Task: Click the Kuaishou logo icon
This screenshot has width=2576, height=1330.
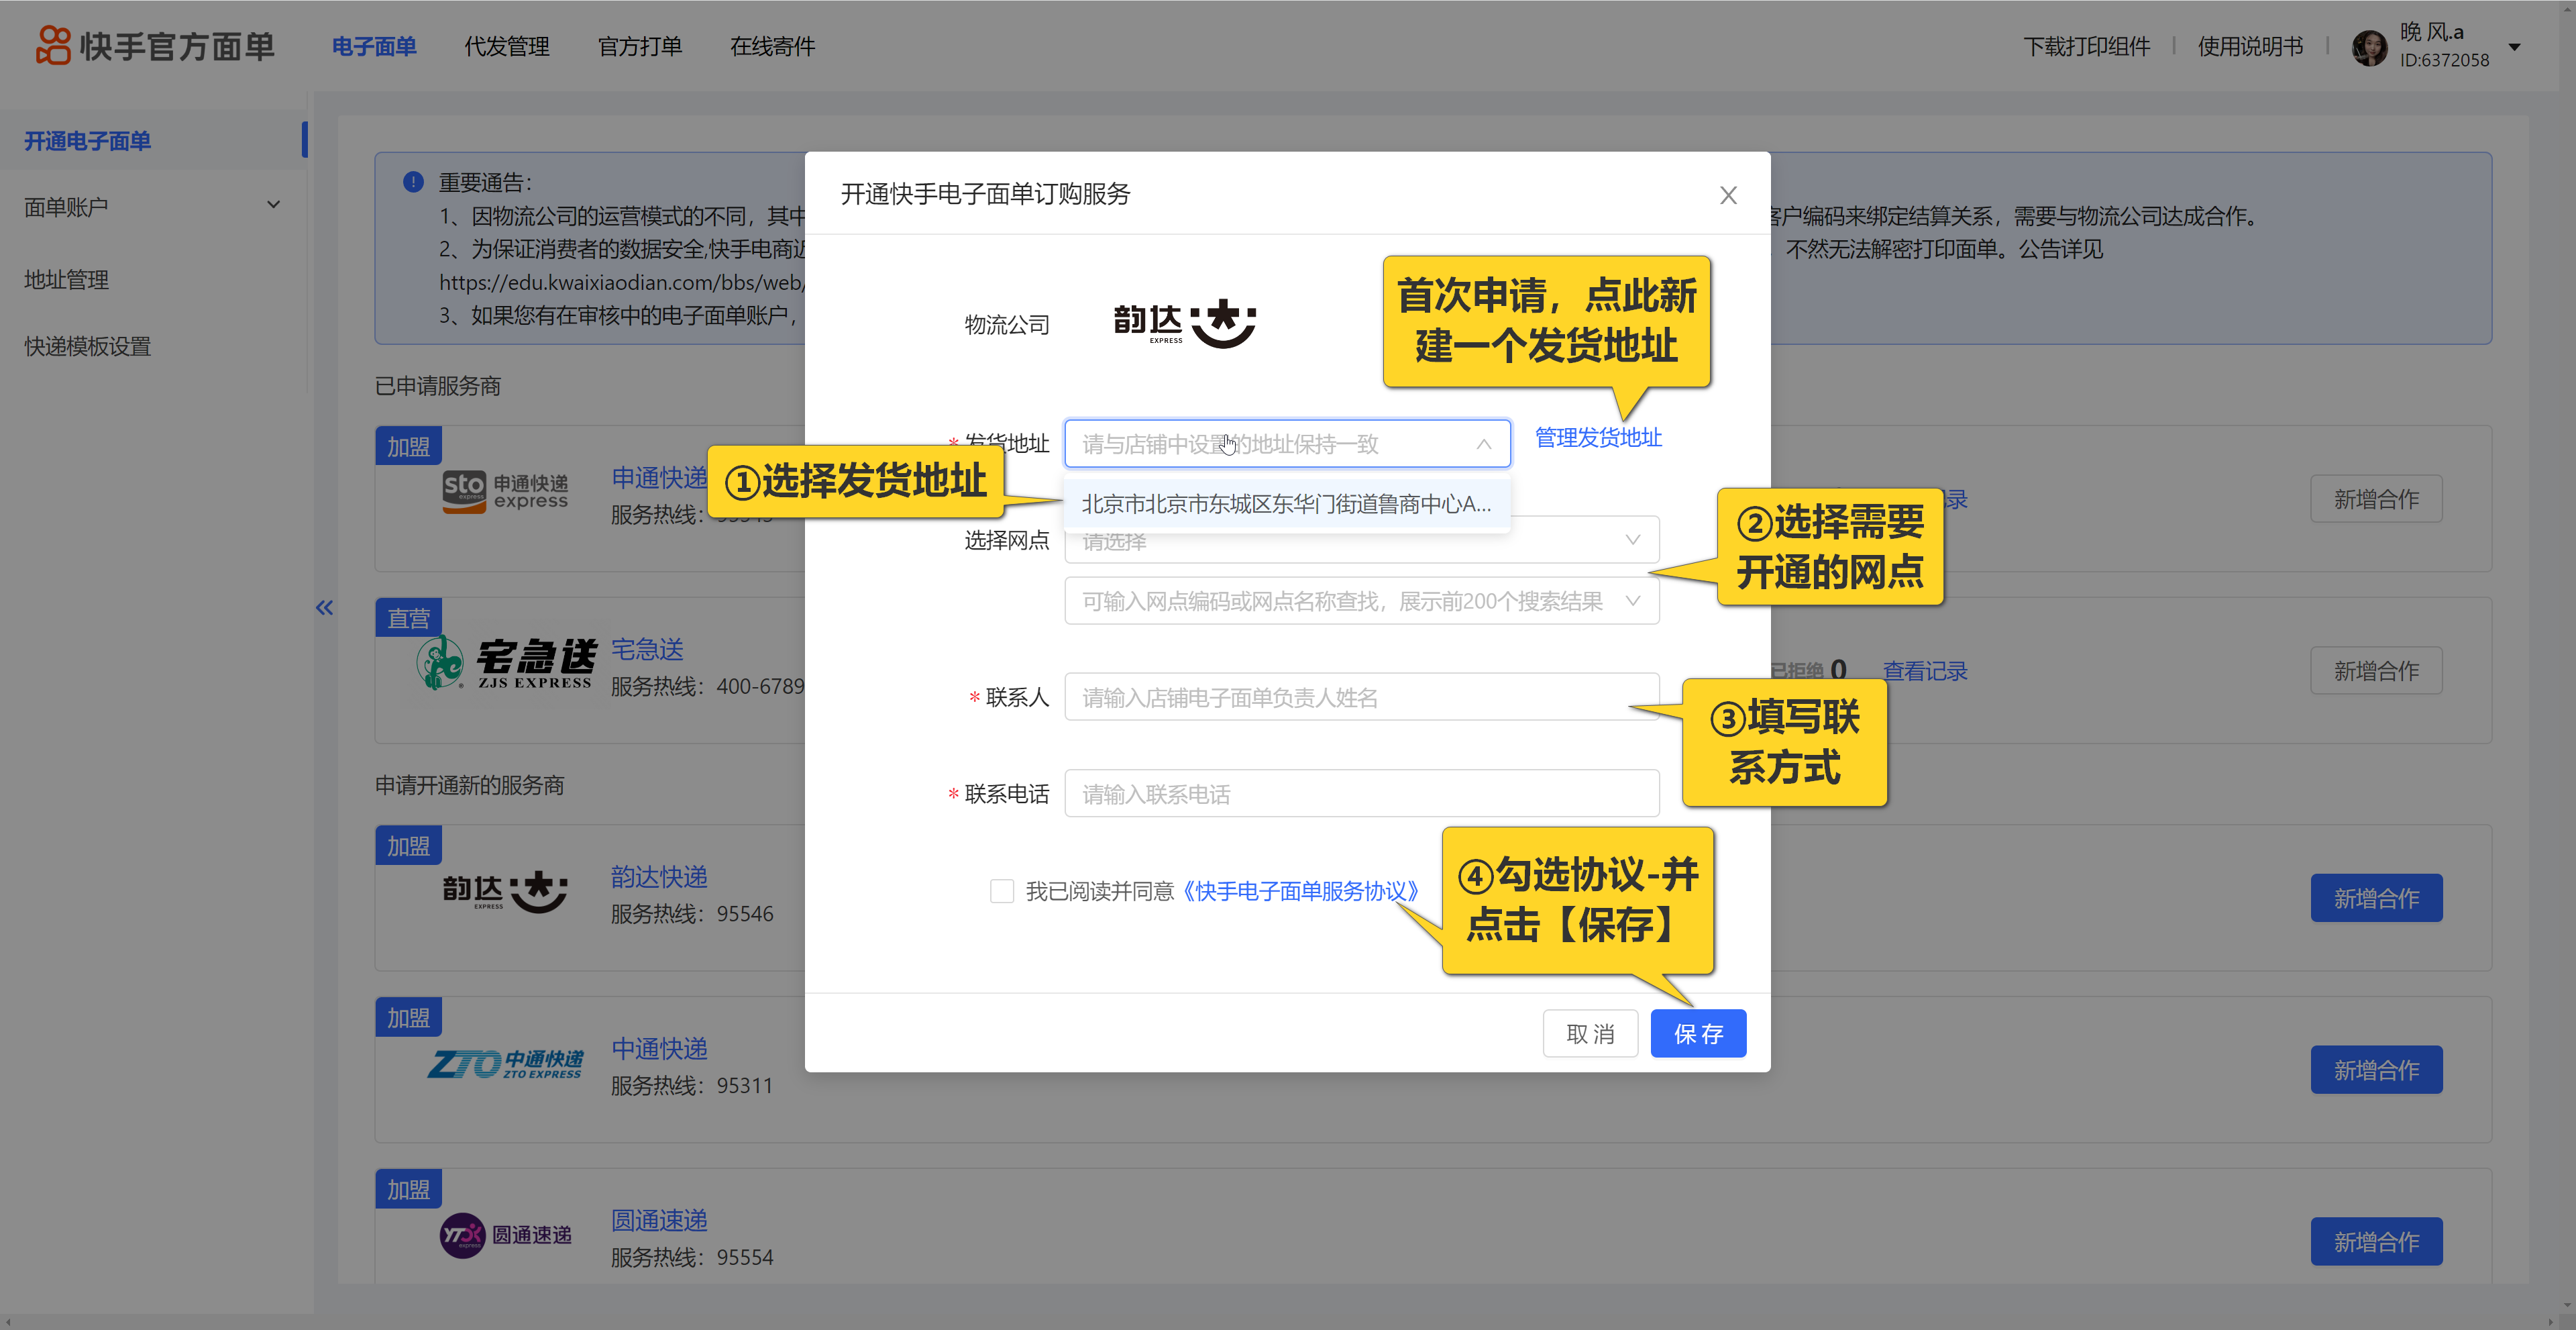Action: [53, 45]
